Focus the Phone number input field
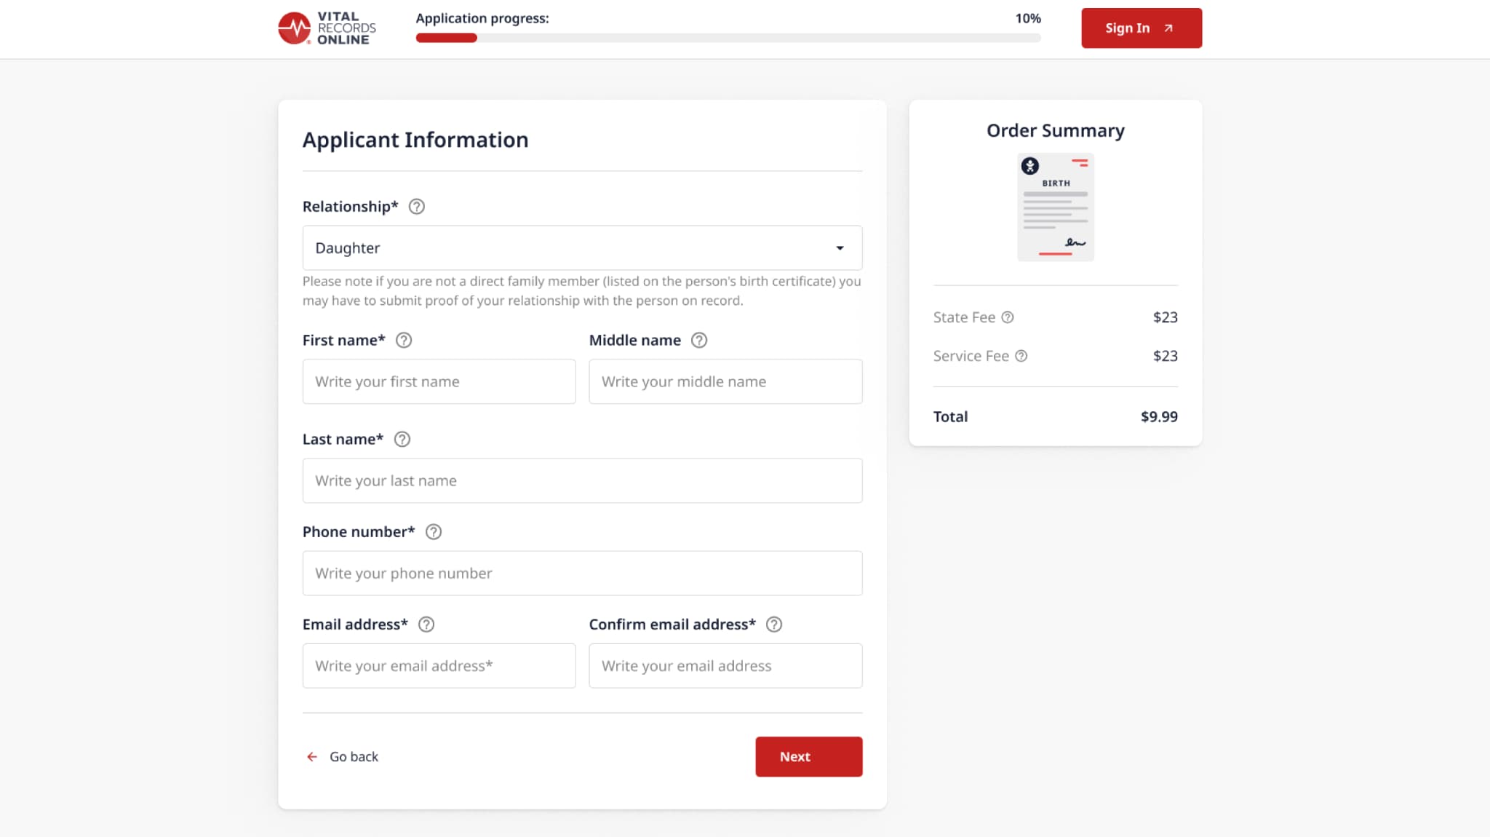 pos(582,574)
